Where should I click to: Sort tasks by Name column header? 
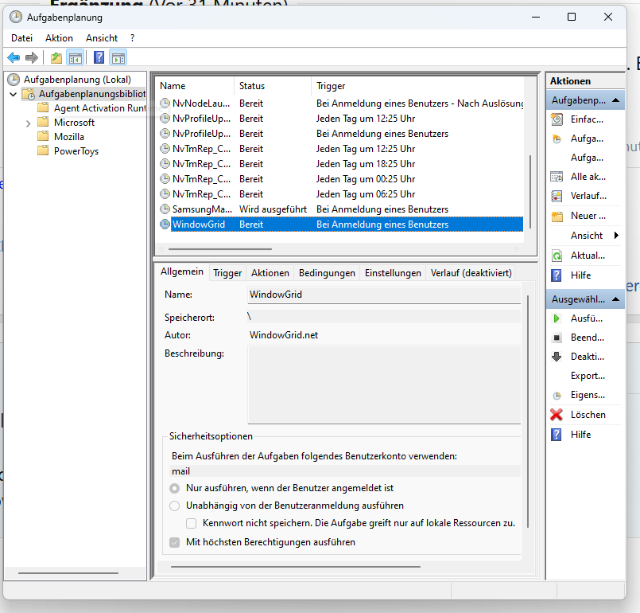coord(195,86)
